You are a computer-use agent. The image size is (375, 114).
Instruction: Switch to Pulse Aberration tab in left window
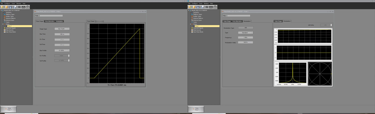50,21
